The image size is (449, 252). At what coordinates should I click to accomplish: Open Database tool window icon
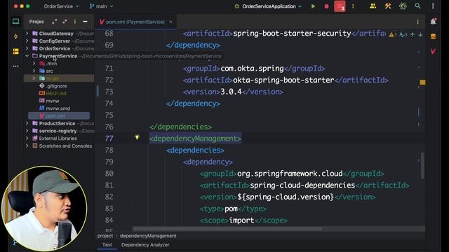434,36
